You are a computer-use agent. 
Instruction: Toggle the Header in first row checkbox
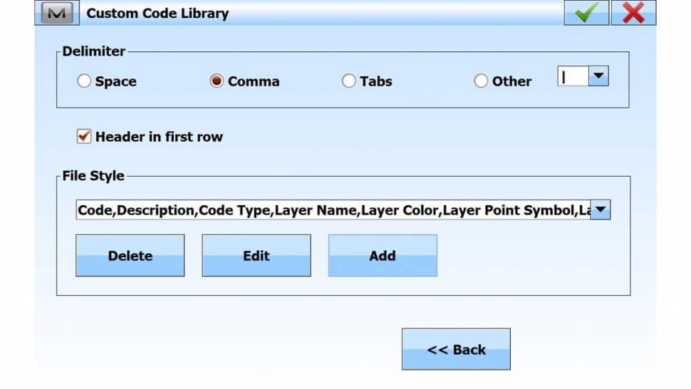pos(84,137)
